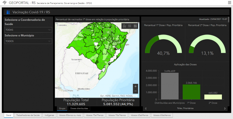This screenshot has width=233, height=119.
Task: Click the 3.696.659 bar value label
Action: (170, 71)
